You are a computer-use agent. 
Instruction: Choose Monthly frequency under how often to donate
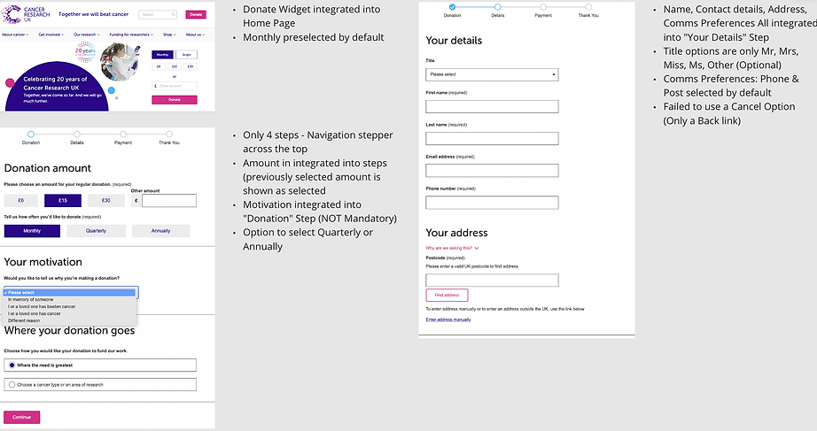[x=32, y=231]
